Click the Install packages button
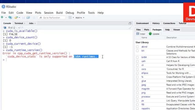 tap(141, 34)
